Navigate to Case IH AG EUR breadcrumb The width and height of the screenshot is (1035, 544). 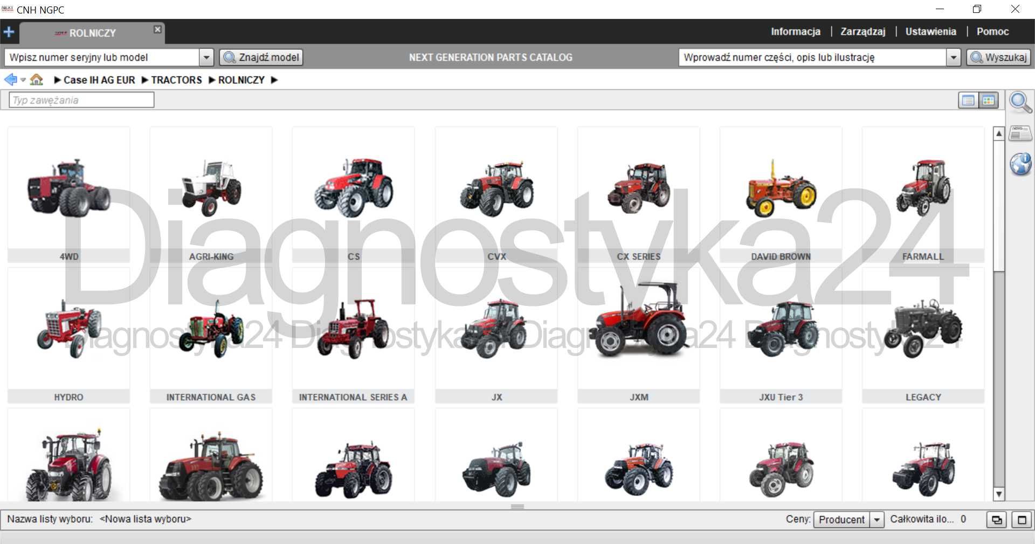click(99, 80)
